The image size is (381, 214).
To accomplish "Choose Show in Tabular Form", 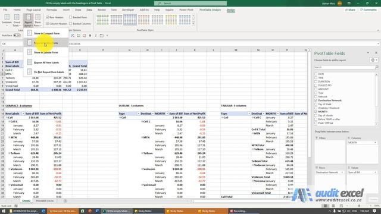I will tap(46, 52).
